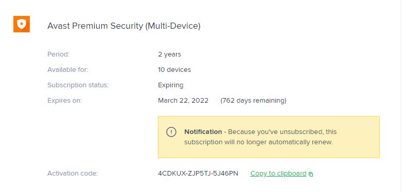Click the Activation code label
Screen dimensions: 406x192
click(73, 174)
